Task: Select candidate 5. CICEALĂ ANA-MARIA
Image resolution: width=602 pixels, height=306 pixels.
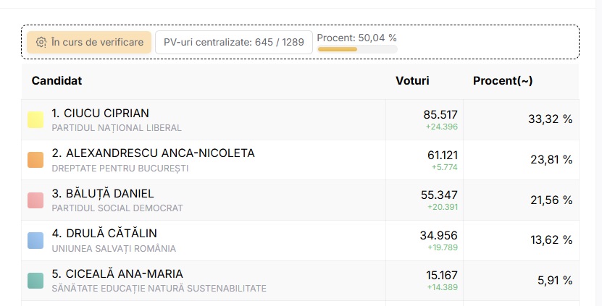Action: (117, 274)
